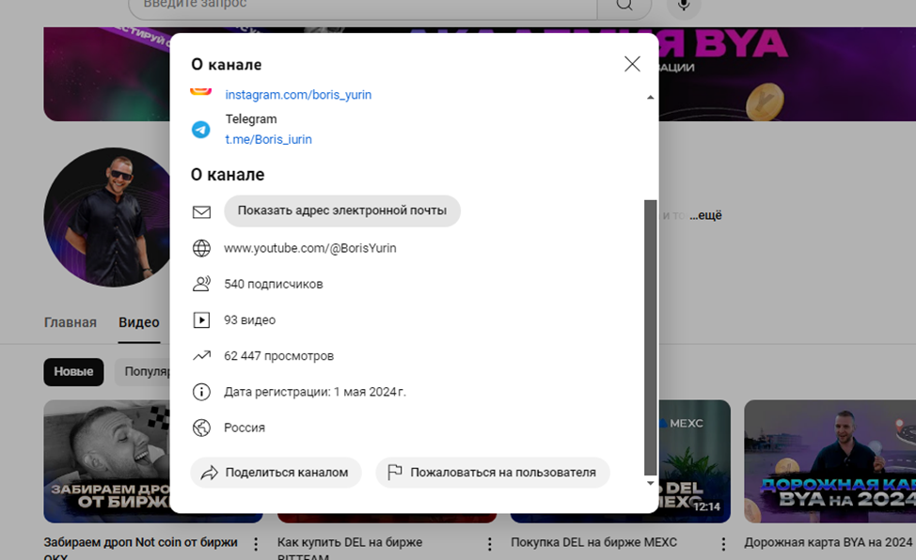
Task: Open the channel avatar picture
Action: (108, 217)
